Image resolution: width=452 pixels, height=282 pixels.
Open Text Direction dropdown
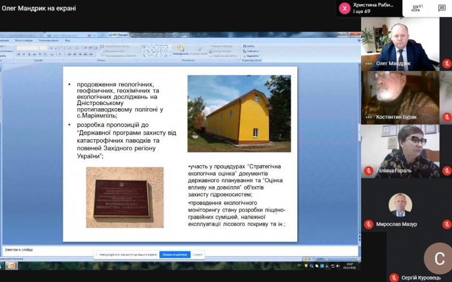[x=116, y=46]
